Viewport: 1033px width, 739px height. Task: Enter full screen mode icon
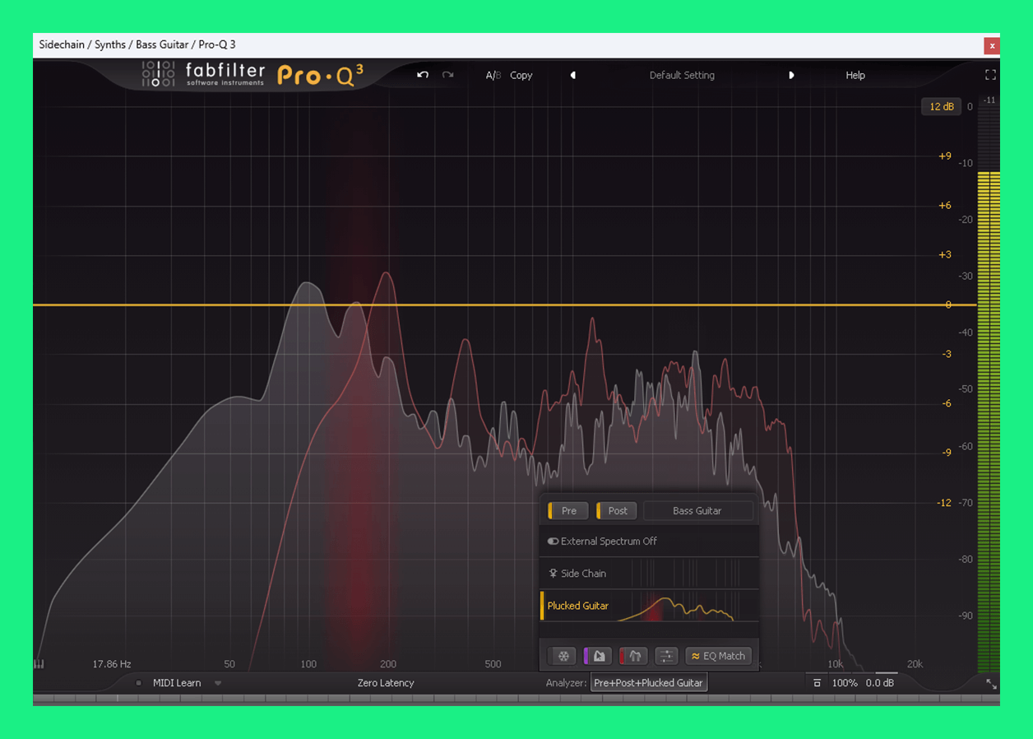990,75
